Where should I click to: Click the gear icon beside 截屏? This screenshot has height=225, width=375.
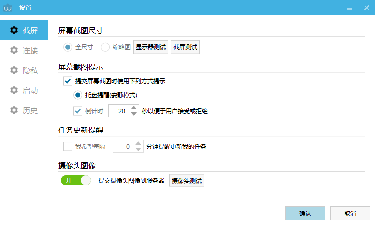[x=14, y=30]
